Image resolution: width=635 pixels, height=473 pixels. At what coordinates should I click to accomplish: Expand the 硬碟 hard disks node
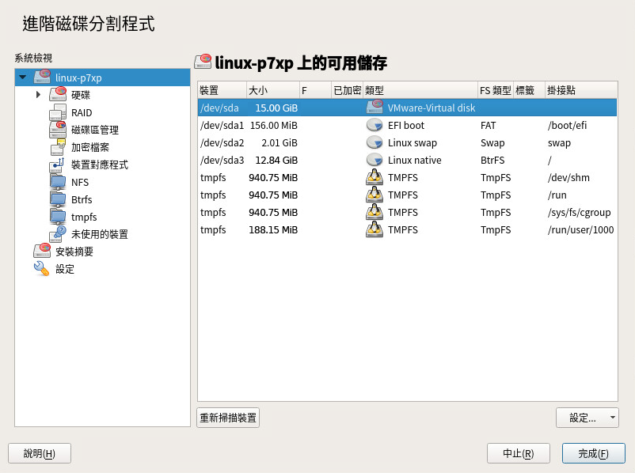(38, 94)
